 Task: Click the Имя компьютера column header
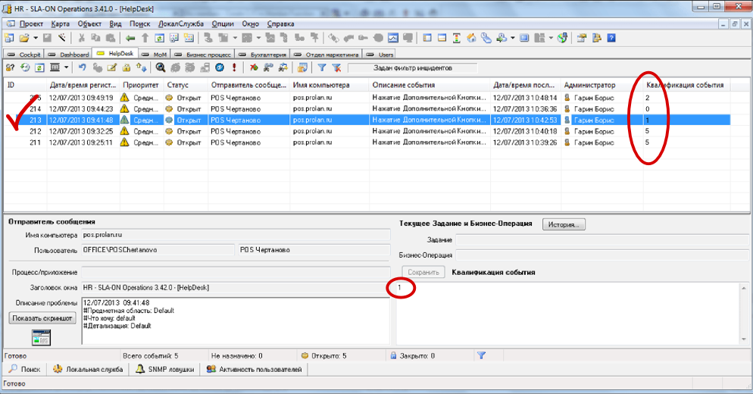point(330,85)
